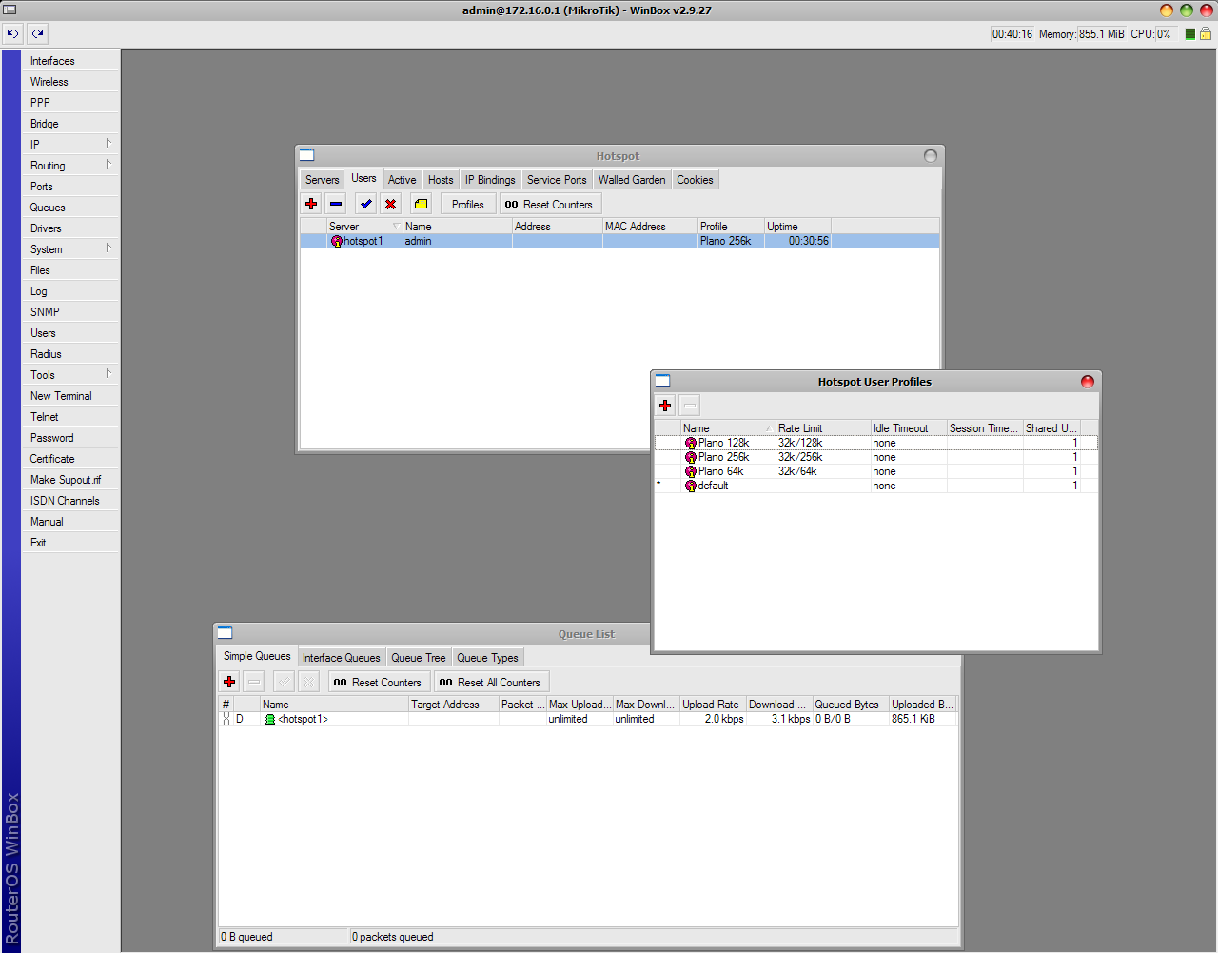Image resolution: width=1218 pixels, height=953 pixels.
Task: Close the Hotspot User Profiles window
Action: (1087, 382)
